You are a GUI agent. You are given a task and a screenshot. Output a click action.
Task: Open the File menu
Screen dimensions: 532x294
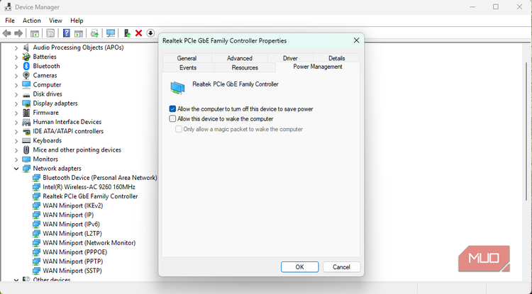10,21
